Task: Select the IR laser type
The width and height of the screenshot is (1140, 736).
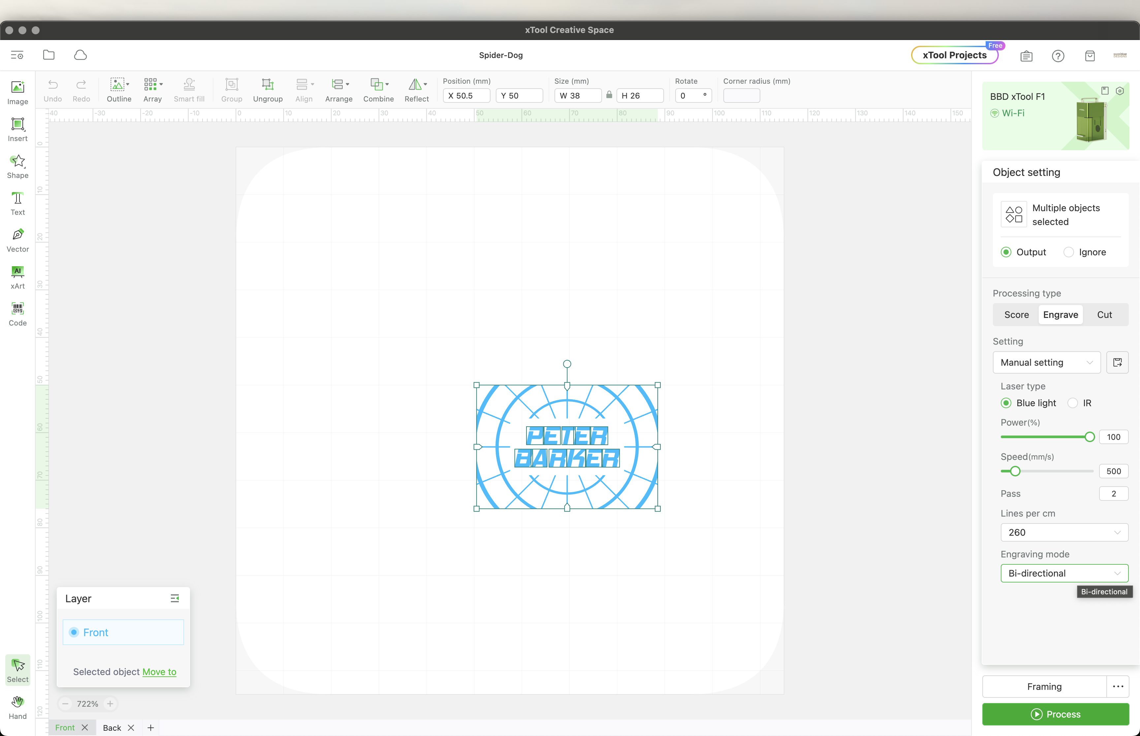Action: point(1073,403)
